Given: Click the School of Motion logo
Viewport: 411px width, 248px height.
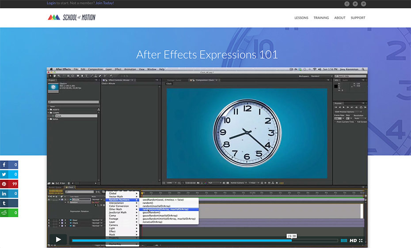Looking at the screenshot, I should point(72,18).
